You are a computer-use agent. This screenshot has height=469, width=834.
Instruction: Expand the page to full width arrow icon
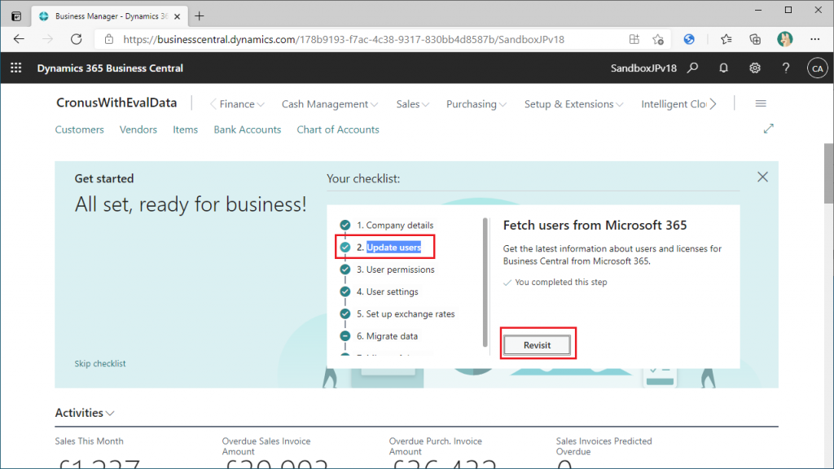click(x=769, y=129)
